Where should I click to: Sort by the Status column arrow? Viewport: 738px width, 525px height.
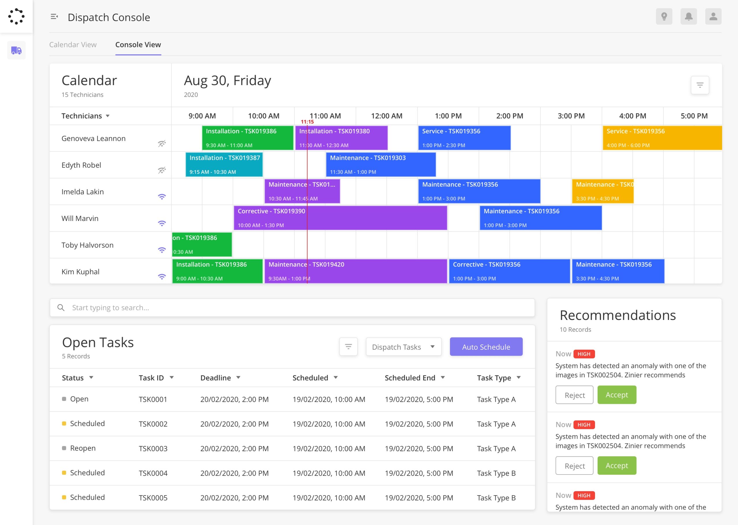(x=91, y=378)
